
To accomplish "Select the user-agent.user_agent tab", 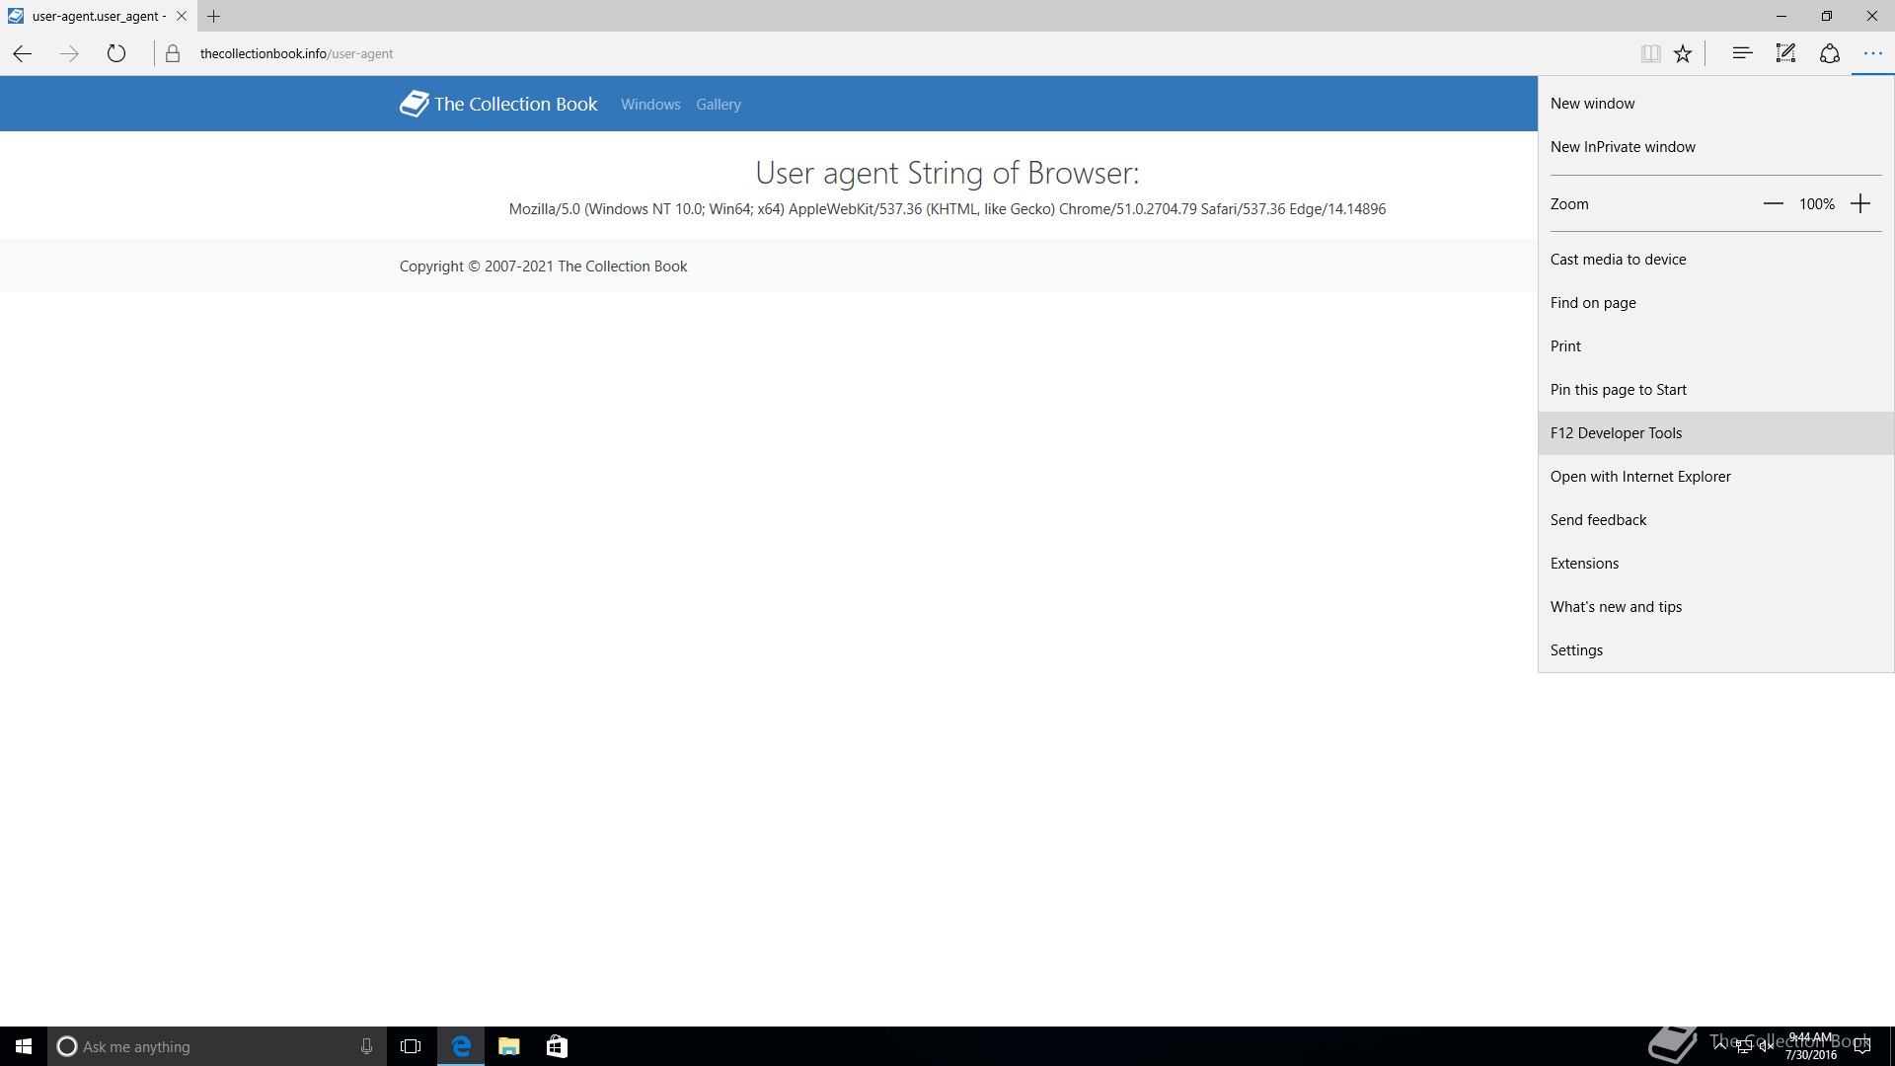I will [97, 16].
